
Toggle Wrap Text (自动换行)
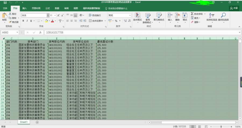point(95,15)
